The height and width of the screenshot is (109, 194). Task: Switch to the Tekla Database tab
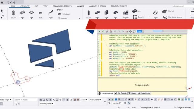pyautogui.click(x=106, y=94)
